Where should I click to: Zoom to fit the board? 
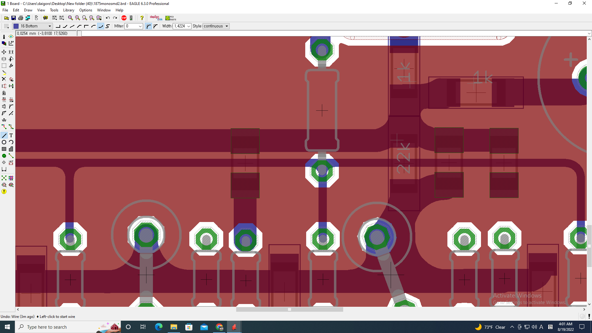[70, 18]
